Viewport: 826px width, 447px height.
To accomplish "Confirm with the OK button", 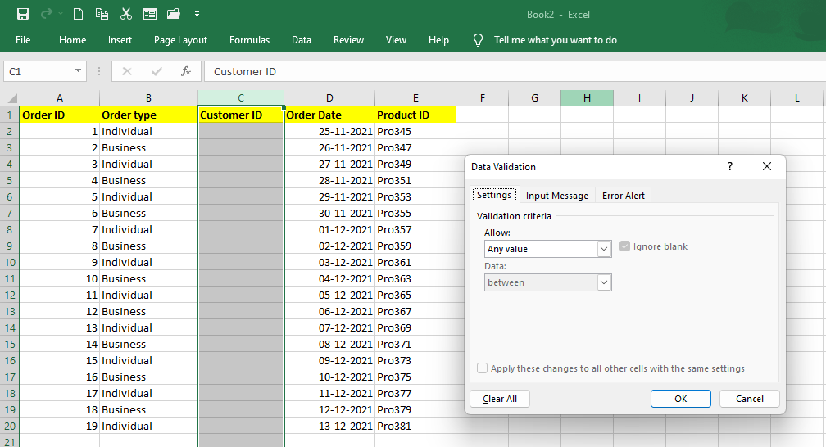I will (x=680, y=399).
